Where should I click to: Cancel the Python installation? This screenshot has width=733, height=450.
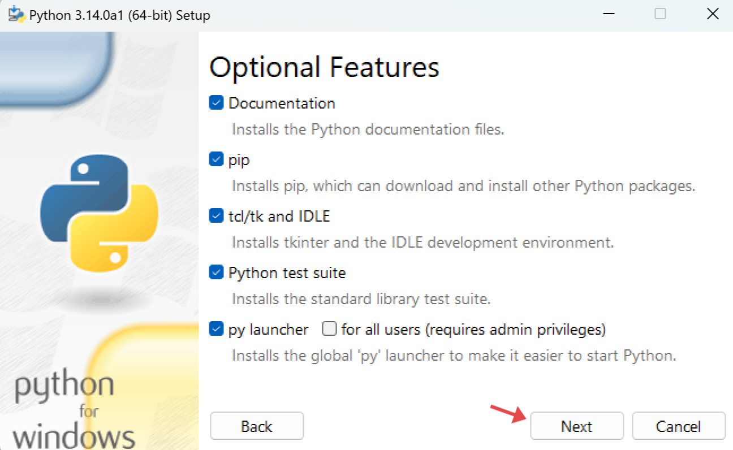[678, 426]
